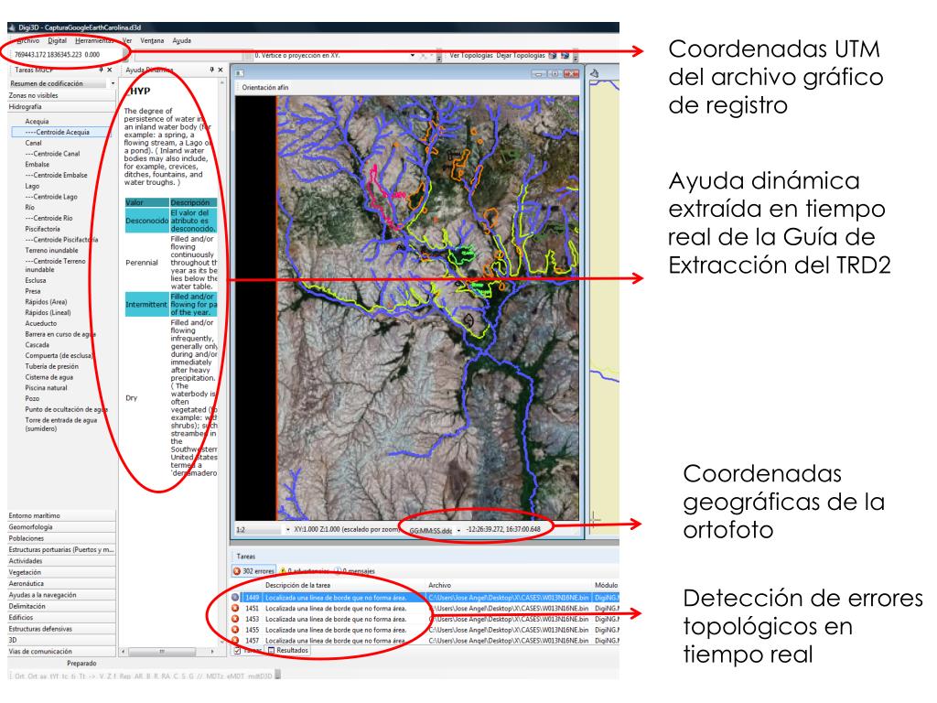937x703 pixels.
Task: Click the Preparado status bar text
Action: [x=81, y=664]
